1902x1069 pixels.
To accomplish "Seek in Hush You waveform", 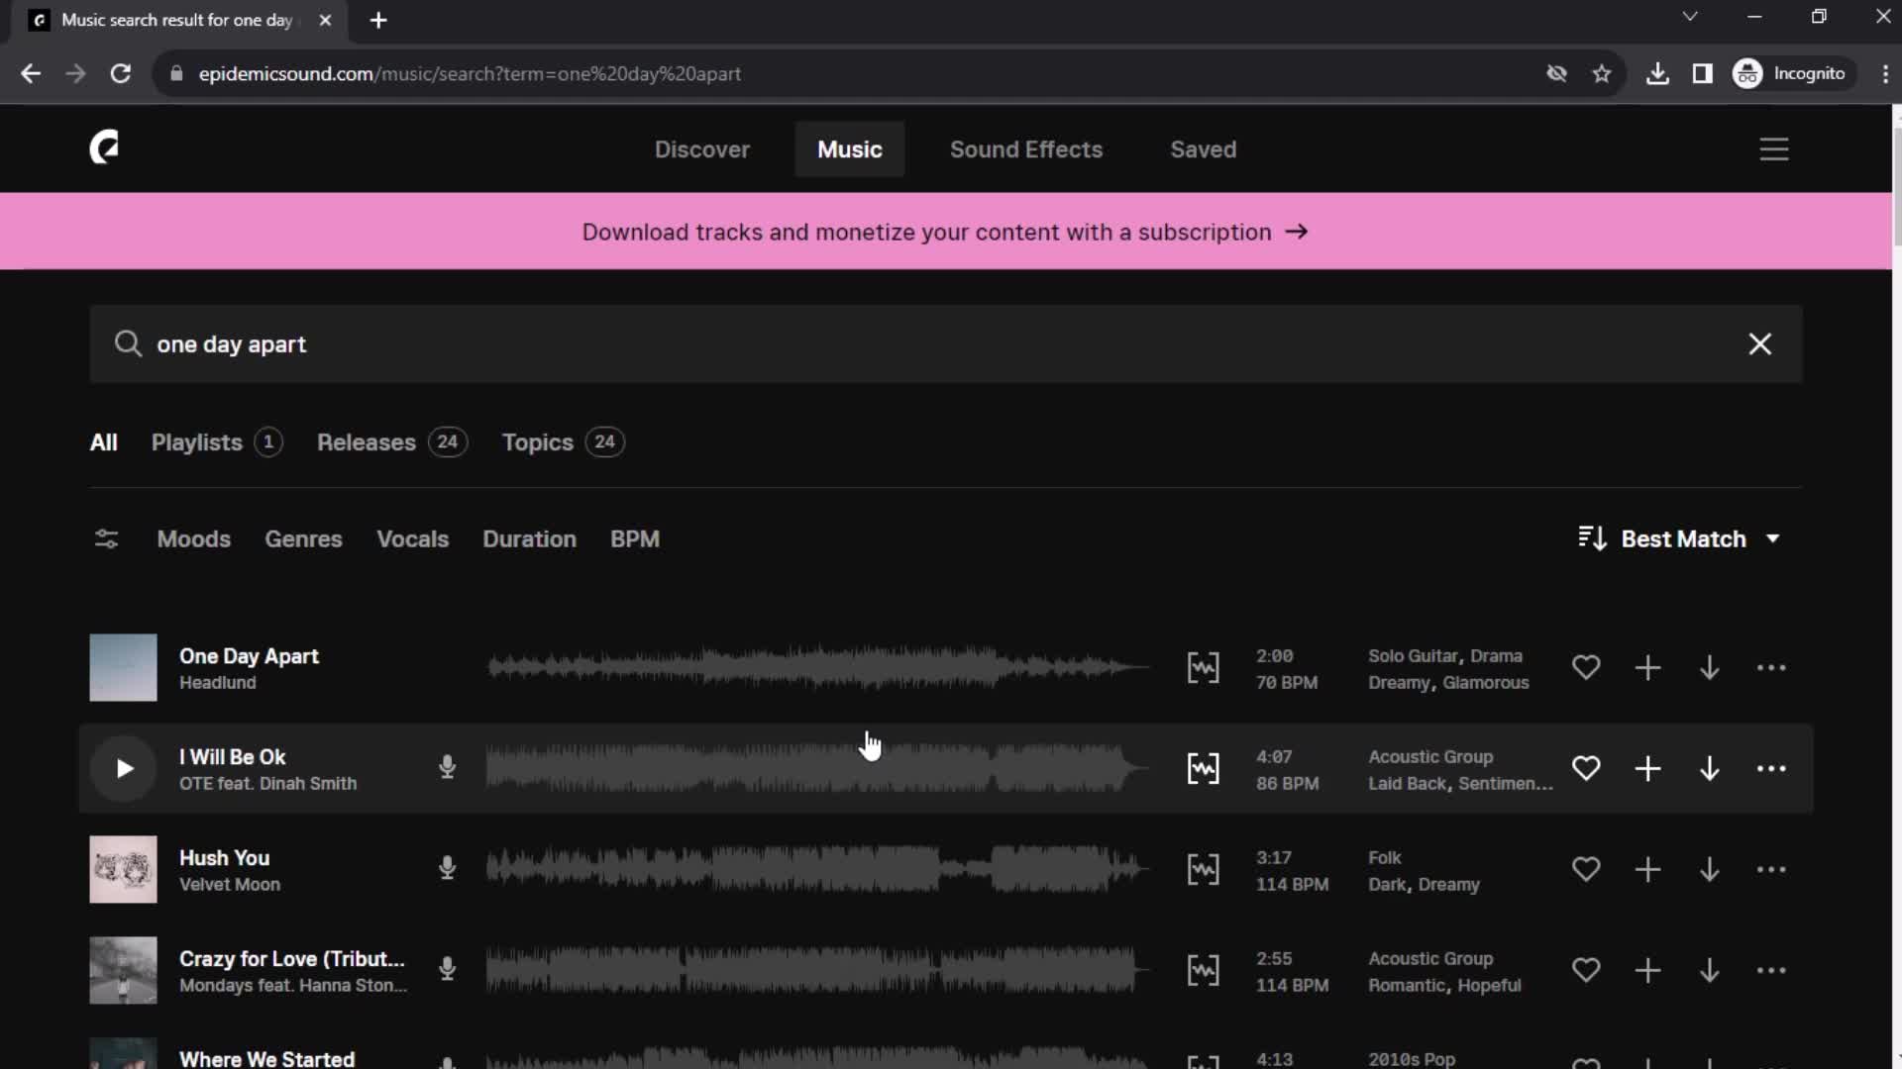I will tap(817, 870).
